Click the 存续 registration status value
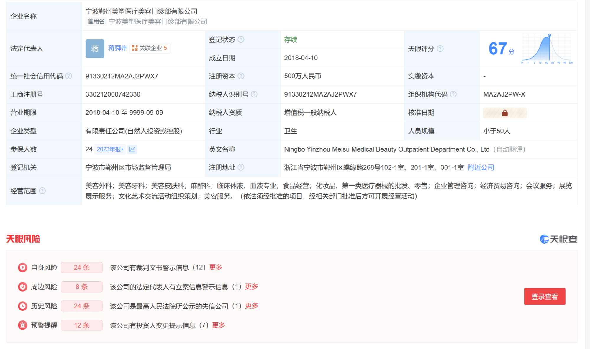Viewport: 590px width, 349px height. [291, 39]
